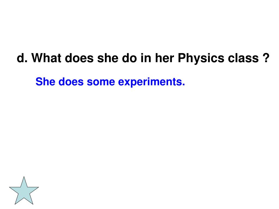Select the question mark after 'class'
The width and height of the screenshot is (279, 209).
[x=266, y=58]
